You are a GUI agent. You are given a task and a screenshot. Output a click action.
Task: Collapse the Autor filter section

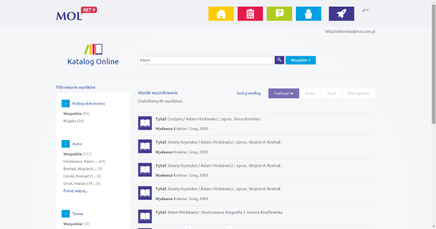click(65, 144)
